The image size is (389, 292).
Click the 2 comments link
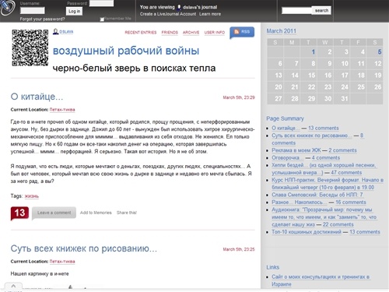(x=342, y=150)
